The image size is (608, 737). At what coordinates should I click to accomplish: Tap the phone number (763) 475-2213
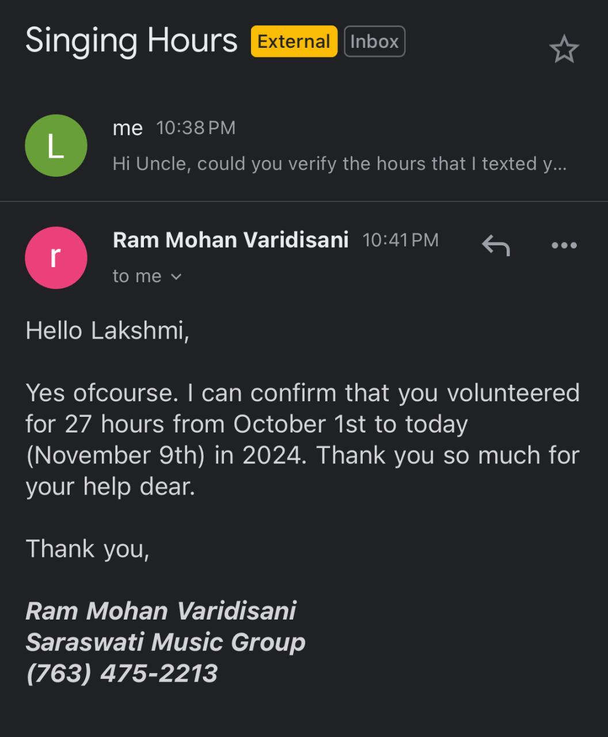tap(122, 673)
